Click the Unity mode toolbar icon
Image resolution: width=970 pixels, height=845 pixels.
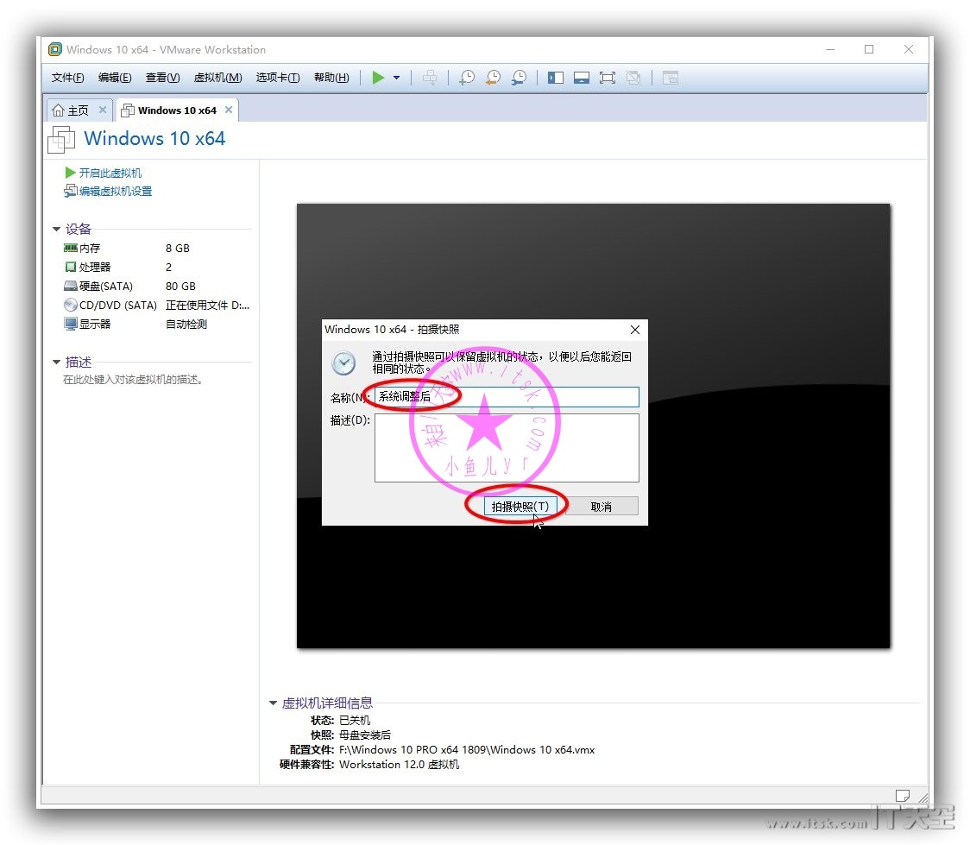coord(633,78)
